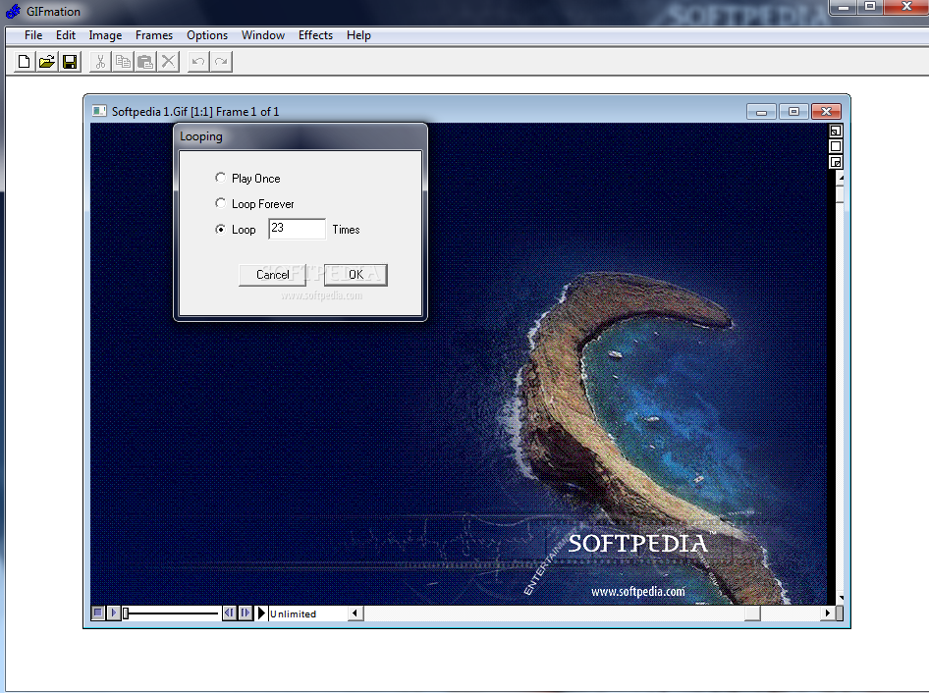Screen dimensions: 929x693
Task: Minimize the GIFmation main window
Action: click(x=844, y=7)
